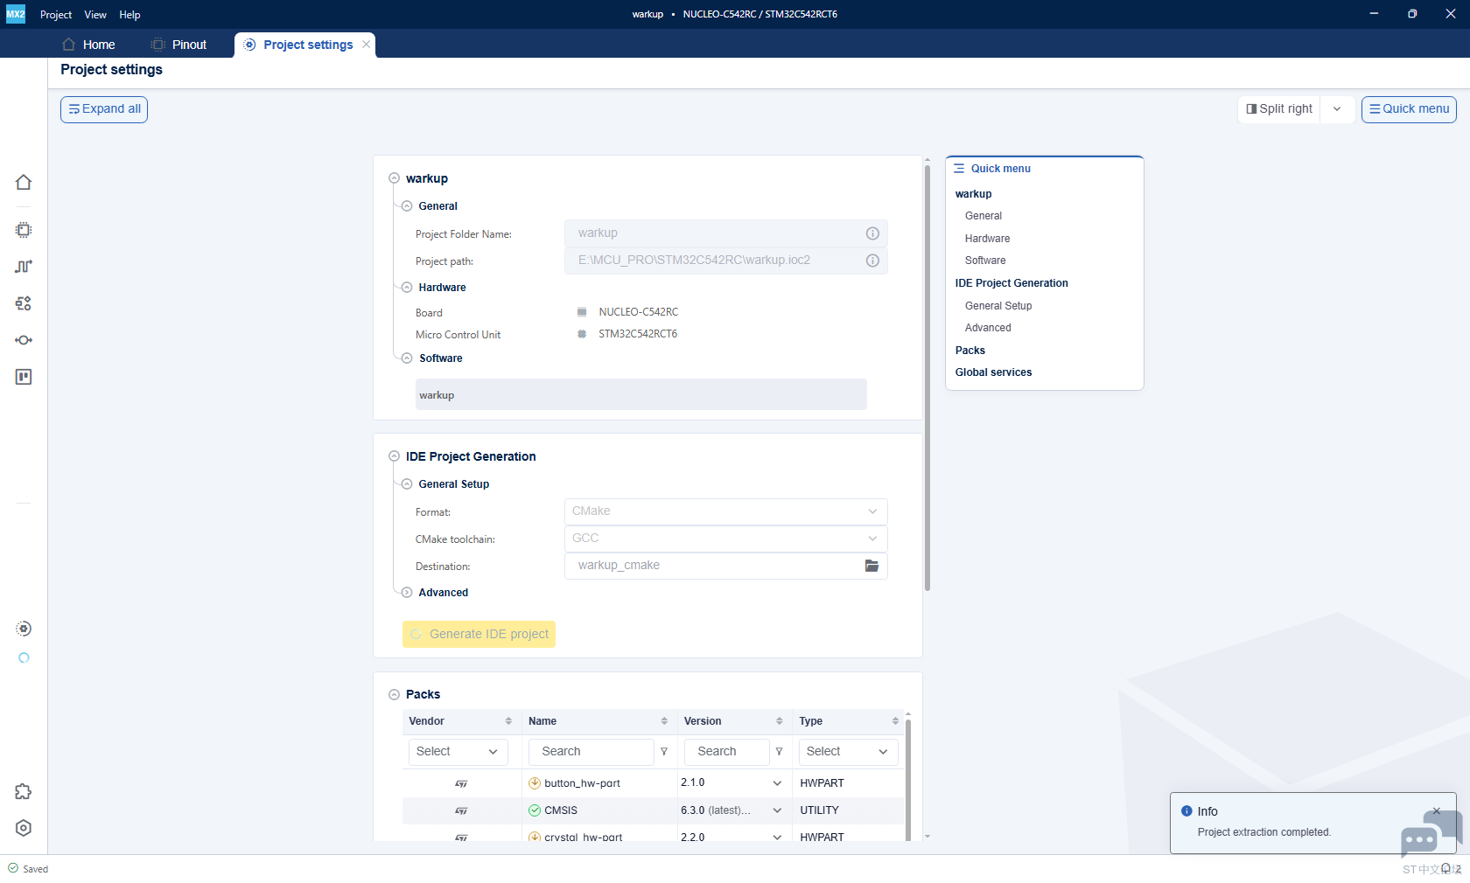The width and height of the screenshot is (1470, 883).
Task: Open the Split right arrow dropdown
Action: (1337, 109)
